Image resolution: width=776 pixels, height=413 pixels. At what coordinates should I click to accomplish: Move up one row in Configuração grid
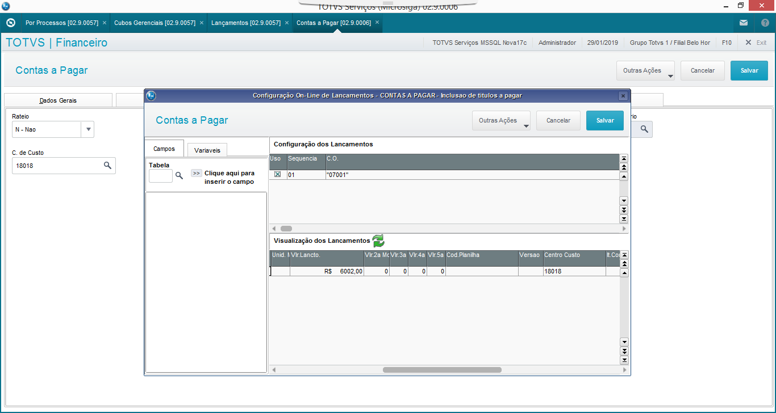point(624,176)
